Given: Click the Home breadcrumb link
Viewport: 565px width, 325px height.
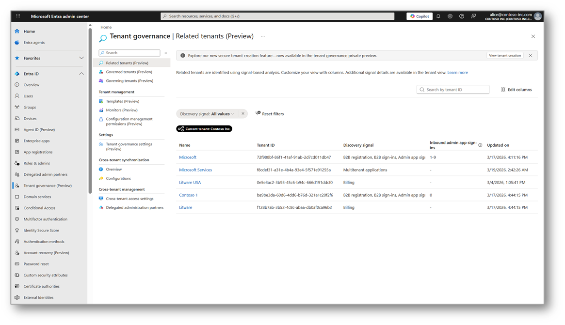Looking at the screenshot, I should point(106,27).
